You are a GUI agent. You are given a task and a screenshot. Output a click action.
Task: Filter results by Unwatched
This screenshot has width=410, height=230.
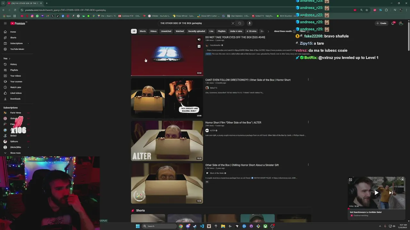(166, 31)
